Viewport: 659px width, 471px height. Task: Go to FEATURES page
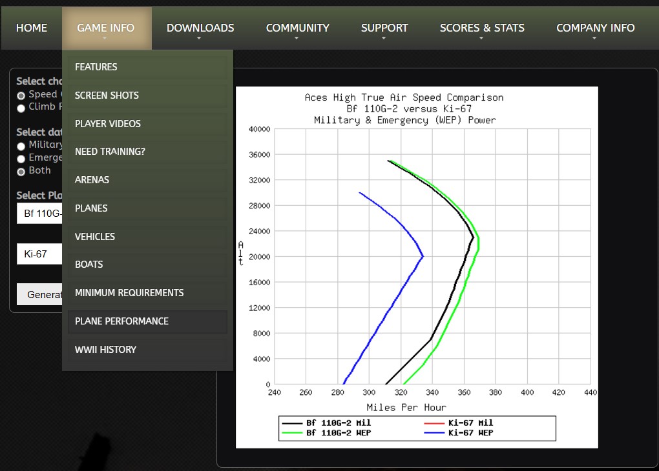click(147, 67)
